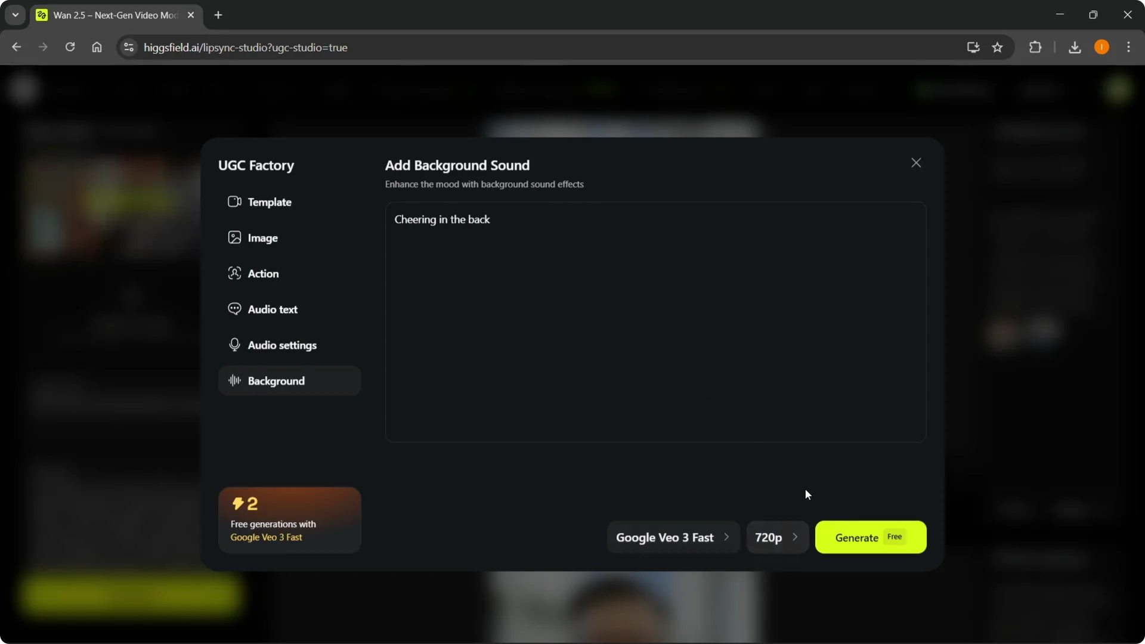Open the Google Veo 3 Fast model dropdown
The width and height of the screenshot is (1145, 644).
pyautogui.click(x=672, y=537)
